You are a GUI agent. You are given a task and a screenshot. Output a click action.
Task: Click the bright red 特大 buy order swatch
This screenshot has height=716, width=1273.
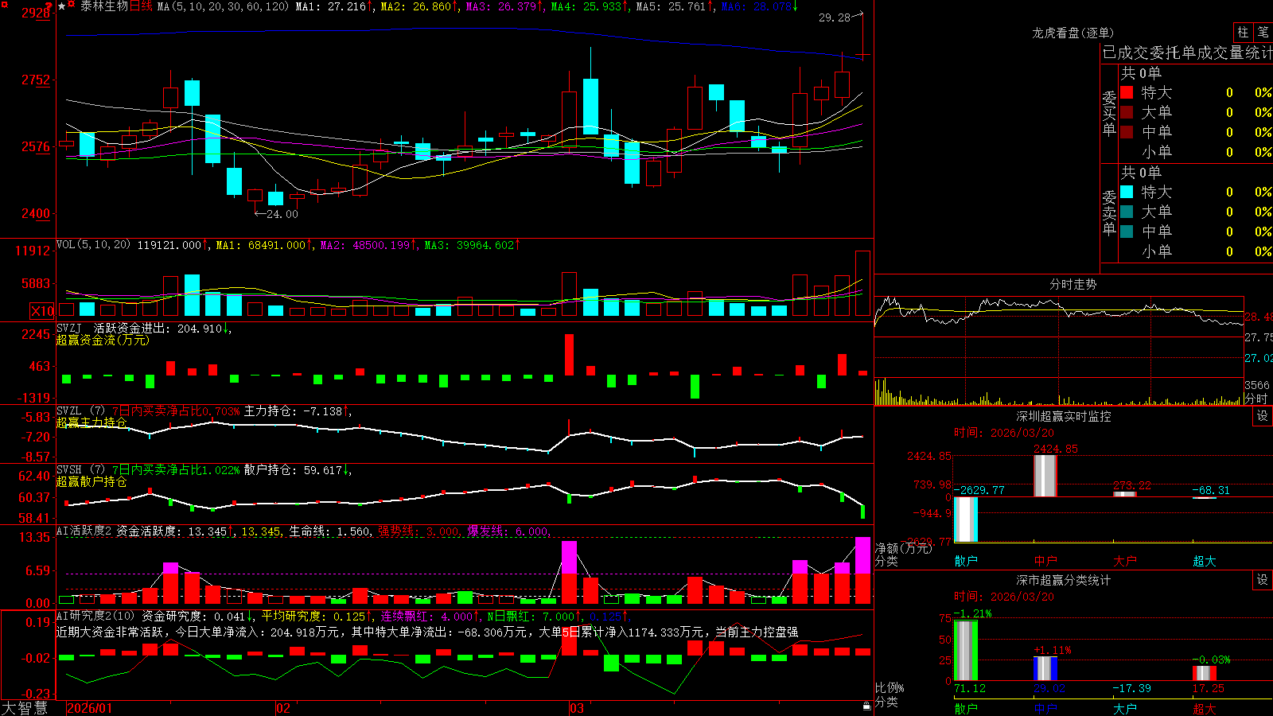pyautogui.click(x=1127, y=92)
